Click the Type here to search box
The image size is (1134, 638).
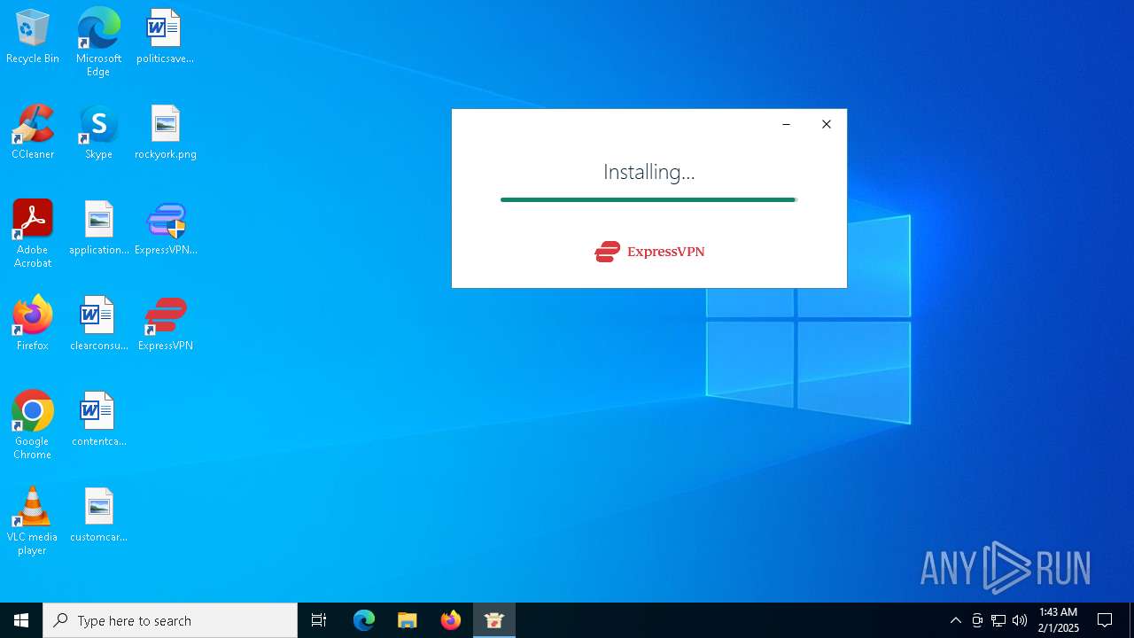click(170, 620)
